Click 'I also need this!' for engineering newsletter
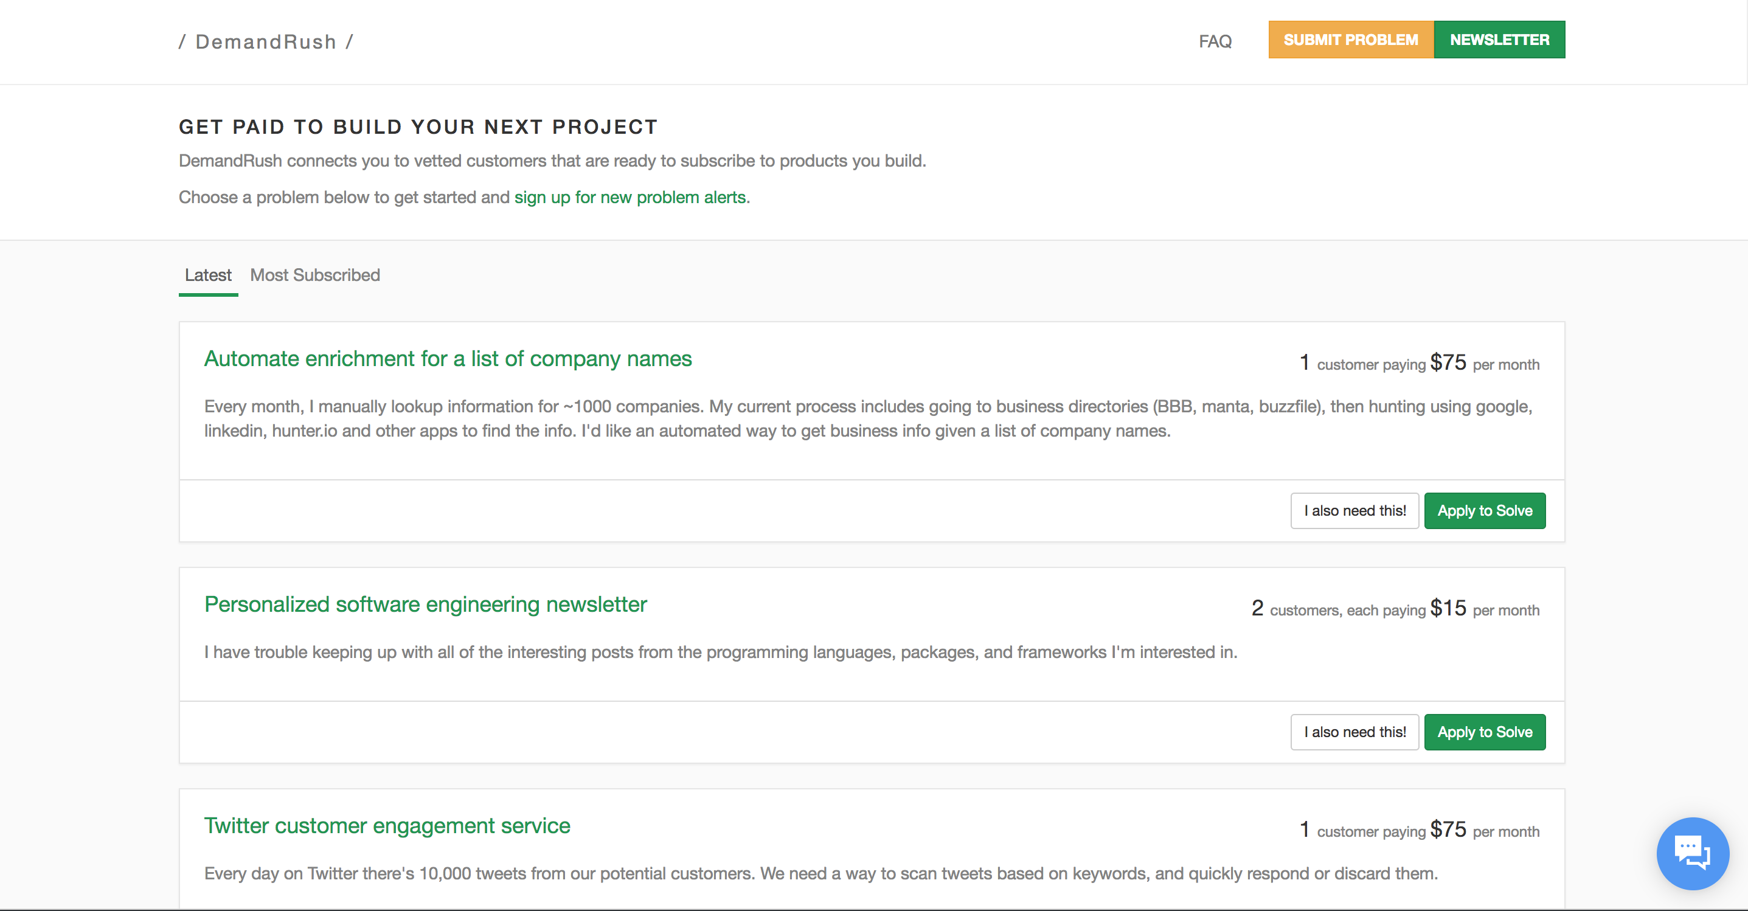The width and height of the screenshot is (1748, 911). 1354,732
